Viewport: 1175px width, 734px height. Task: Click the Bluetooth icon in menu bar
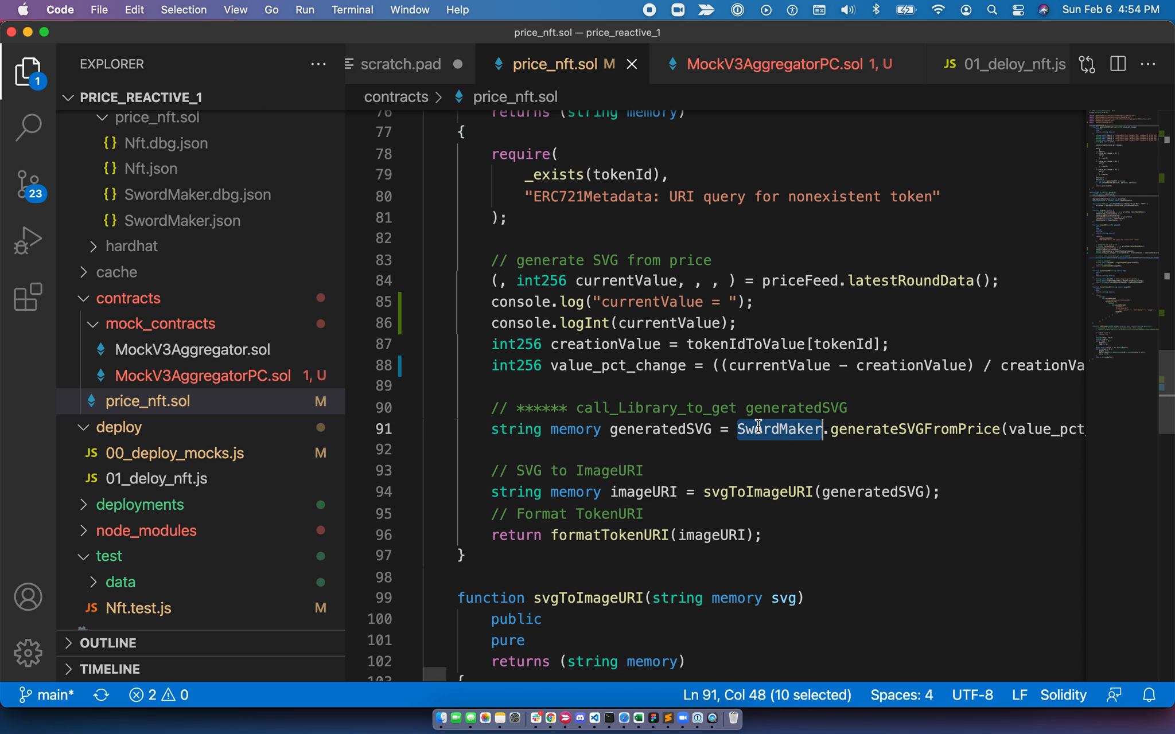click(x=876, y=10)
